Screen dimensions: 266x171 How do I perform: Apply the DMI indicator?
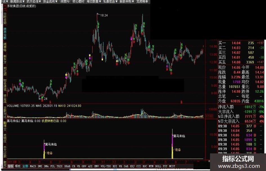pos(40,166)
